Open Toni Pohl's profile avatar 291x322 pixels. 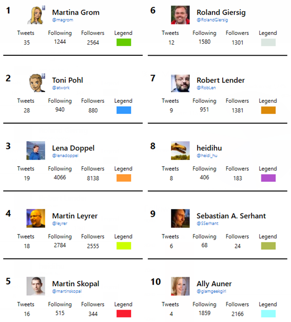(36, 83)
